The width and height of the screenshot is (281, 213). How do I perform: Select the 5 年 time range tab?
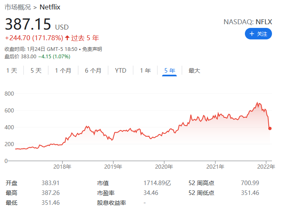click(x=169, y=71)
